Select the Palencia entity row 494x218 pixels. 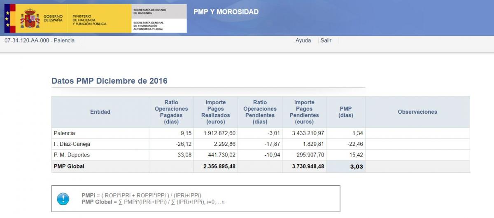(x=64, y=133)
